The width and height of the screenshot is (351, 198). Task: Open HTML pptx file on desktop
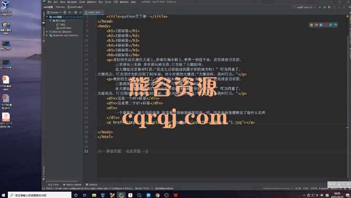point(6,83)
